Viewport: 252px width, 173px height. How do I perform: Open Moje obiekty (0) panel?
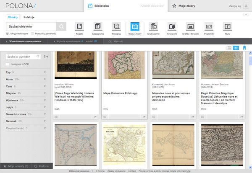point(16,166)
